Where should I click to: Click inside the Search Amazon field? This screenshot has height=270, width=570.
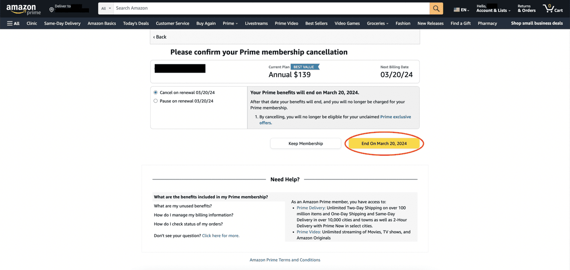[x=263, y=8]
